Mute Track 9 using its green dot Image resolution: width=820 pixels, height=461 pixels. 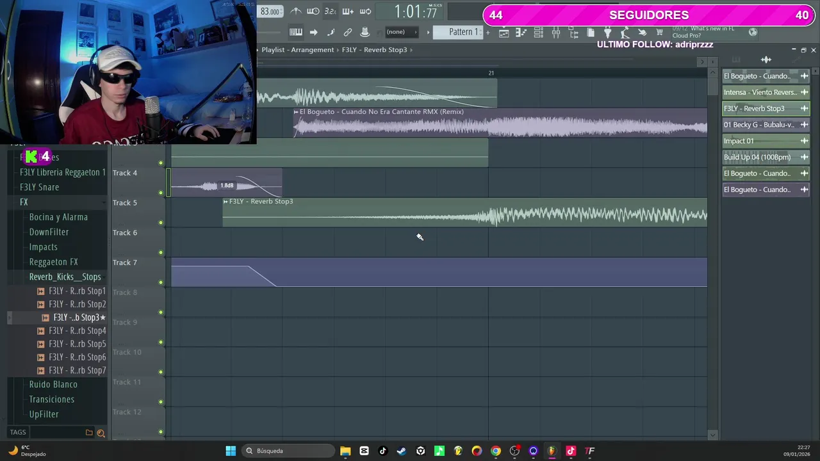[161, 342]
